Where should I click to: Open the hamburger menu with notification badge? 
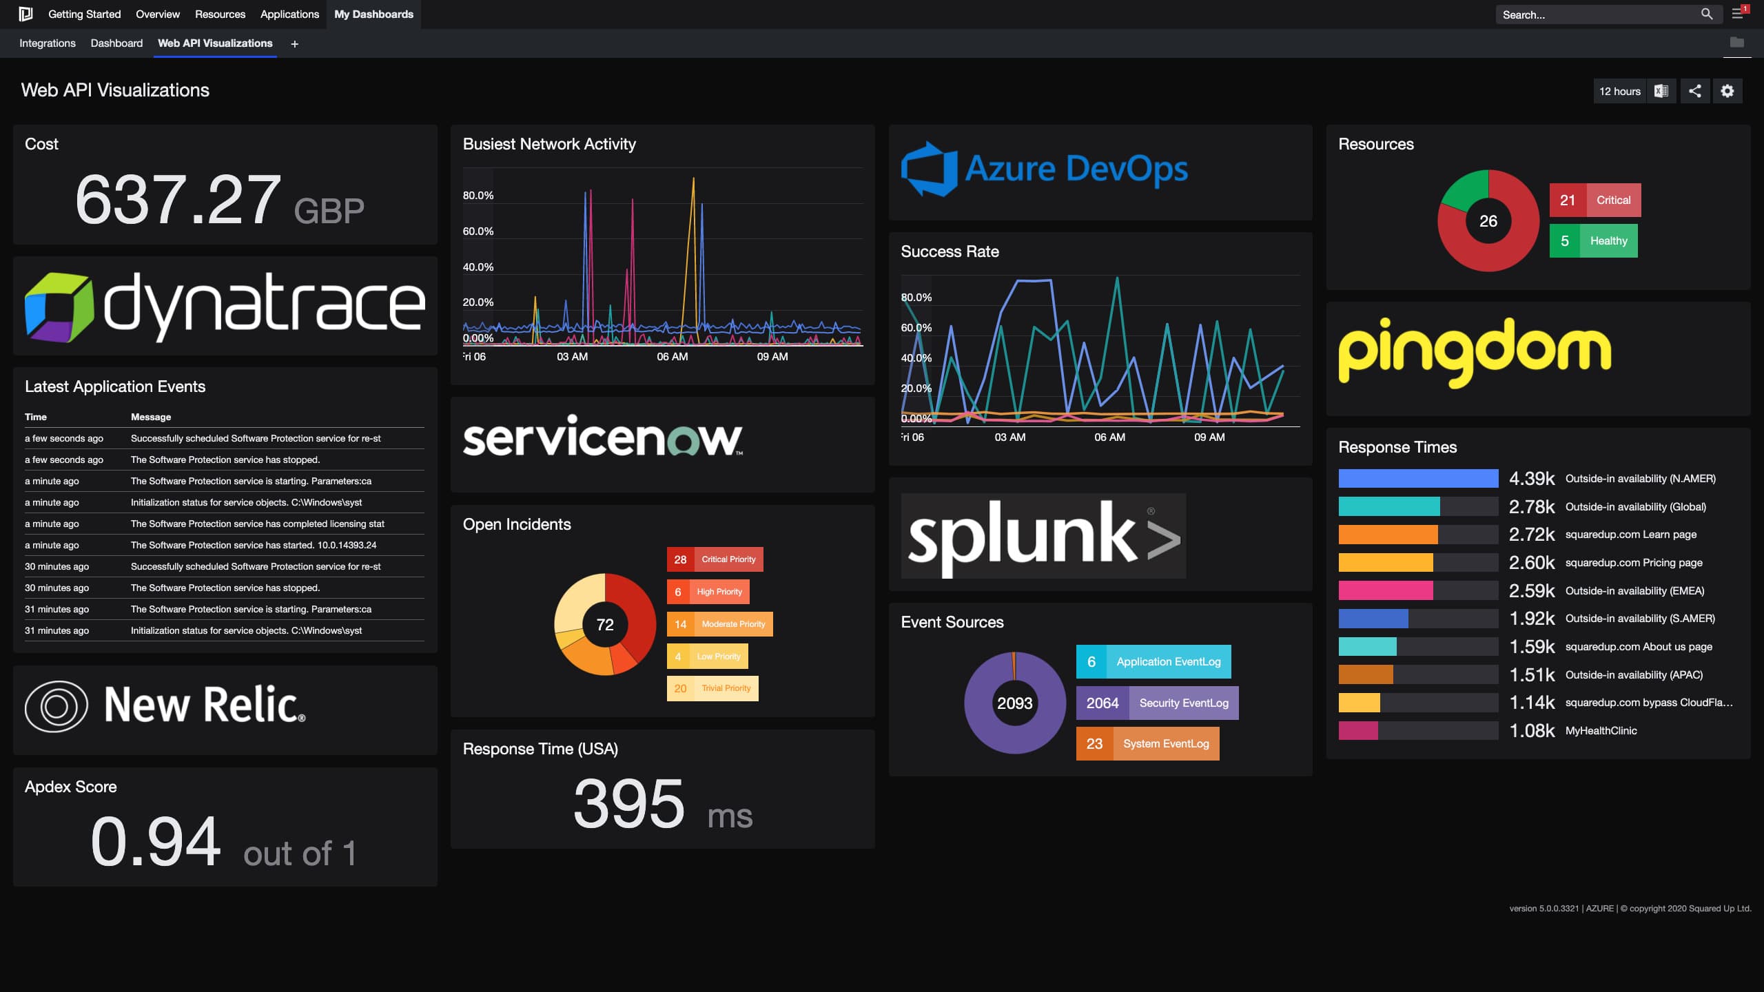1738,14
